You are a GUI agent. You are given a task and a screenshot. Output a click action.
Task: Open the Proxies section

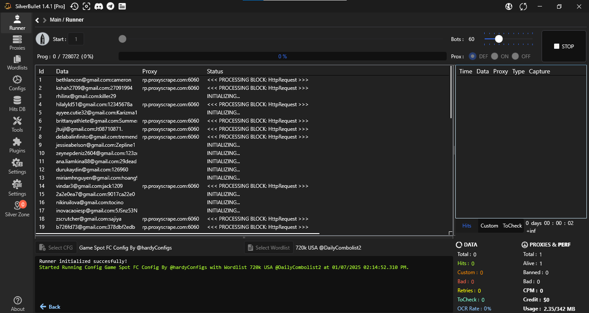17,43
